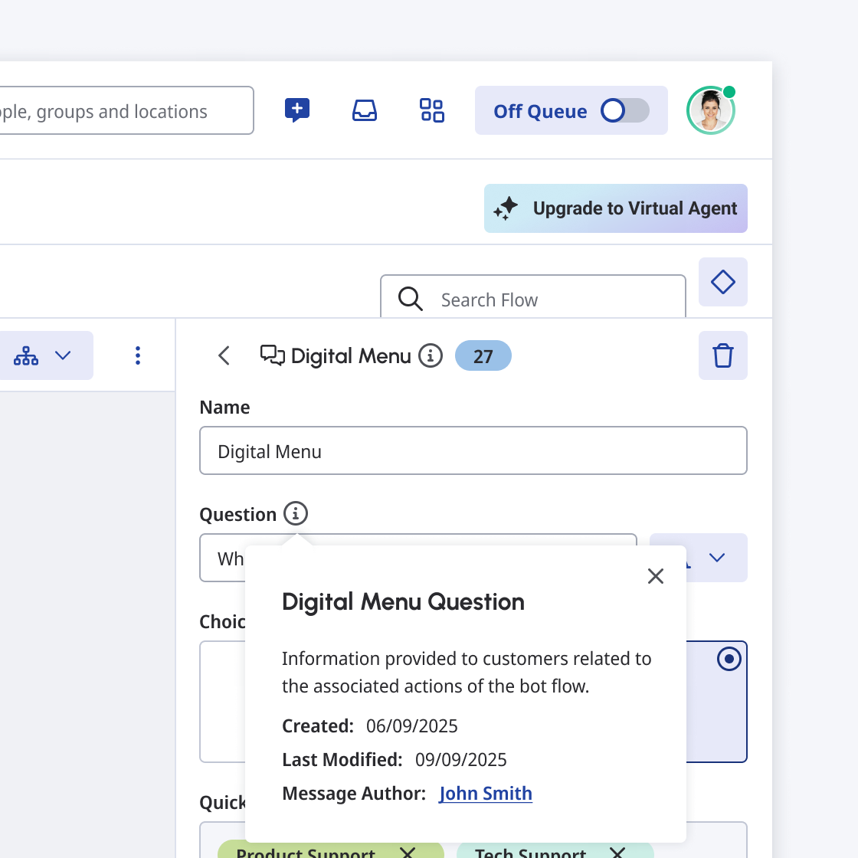Click the info icon beside Question label
Viewport: 858px width, 858px height.
point(296,513)
